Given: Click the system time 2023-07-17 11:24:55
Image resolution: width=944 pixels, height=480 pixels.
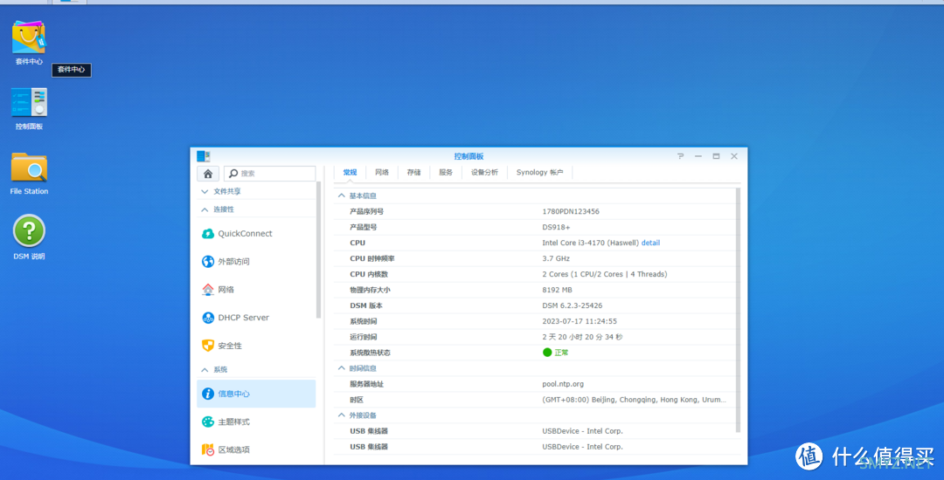Looking at the screenshot, I should coord(580,321).
